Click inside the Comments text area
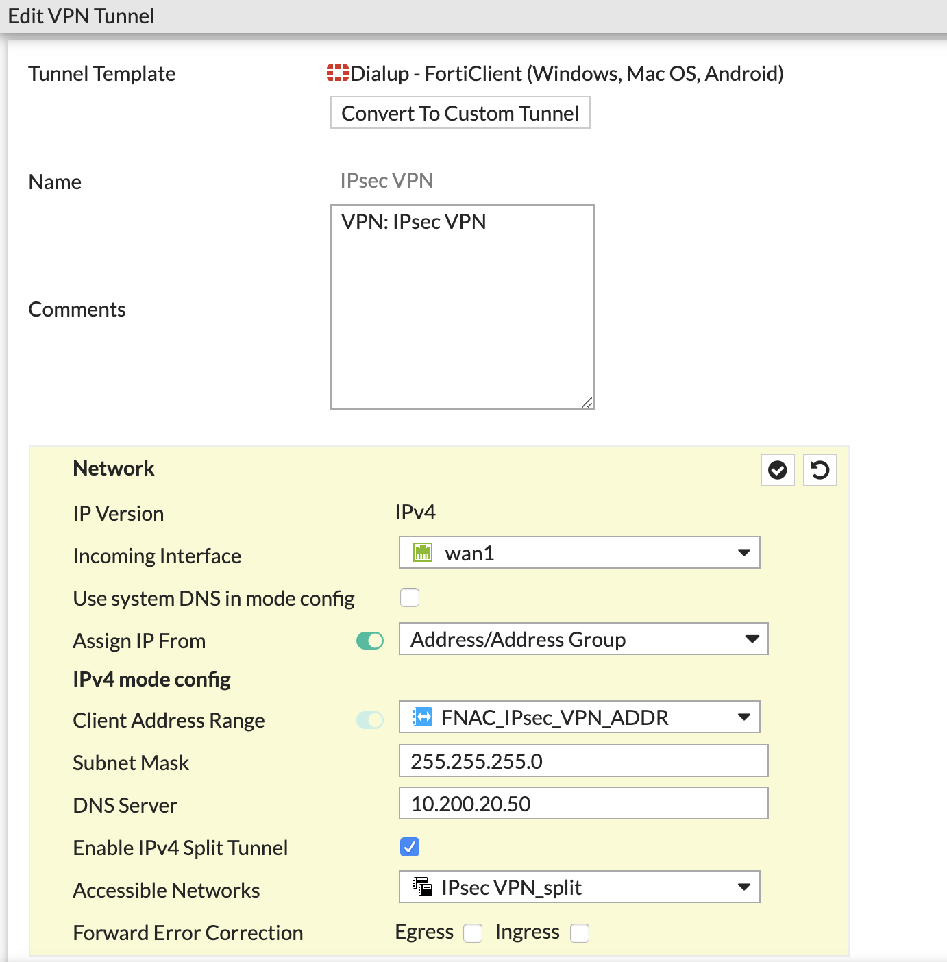 click(x=462, y=305)
